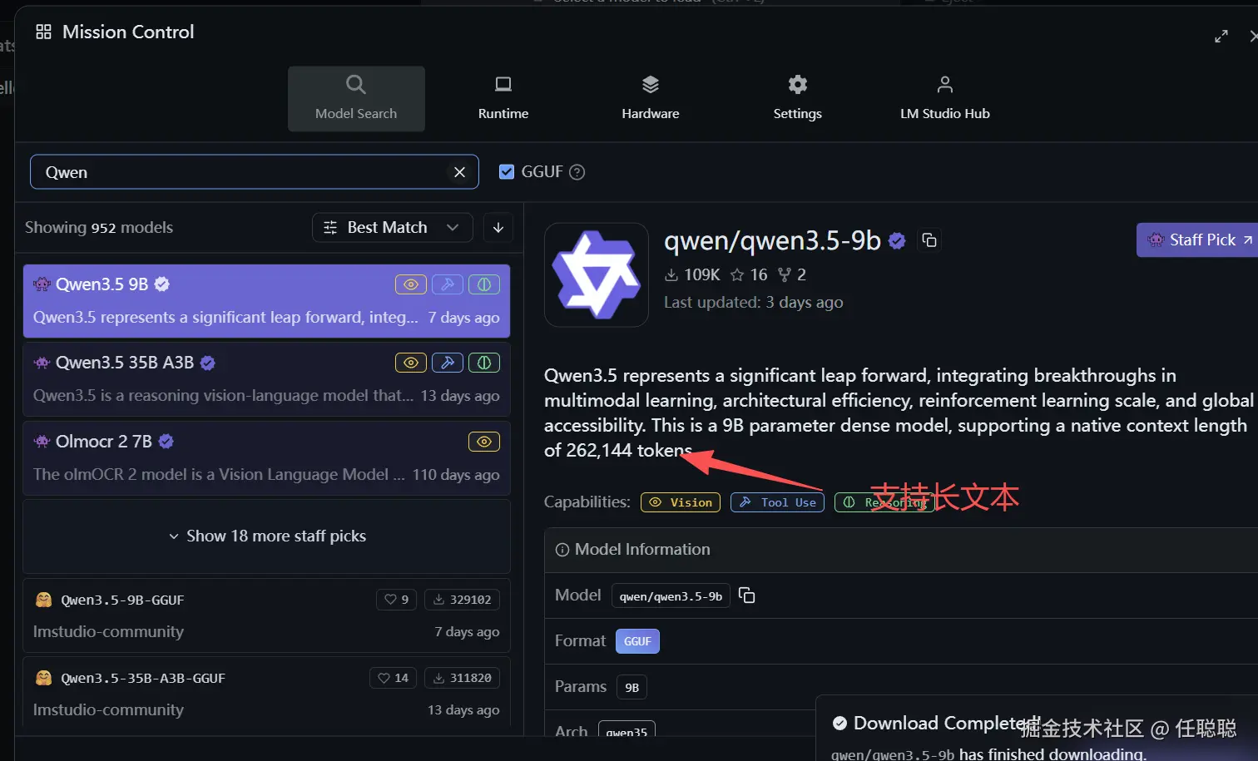Open the LM Studio Hub tab
Viewport: 1258px width, 761px height.
coord(945,99)
